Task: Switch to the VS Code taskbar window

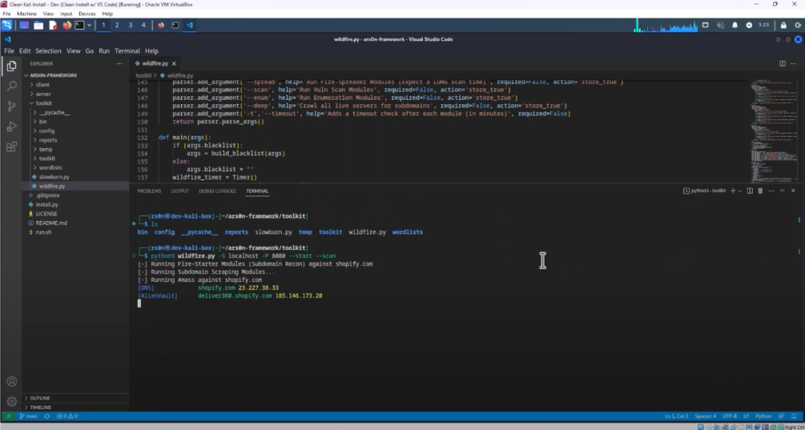Action: tap(189, 25)
